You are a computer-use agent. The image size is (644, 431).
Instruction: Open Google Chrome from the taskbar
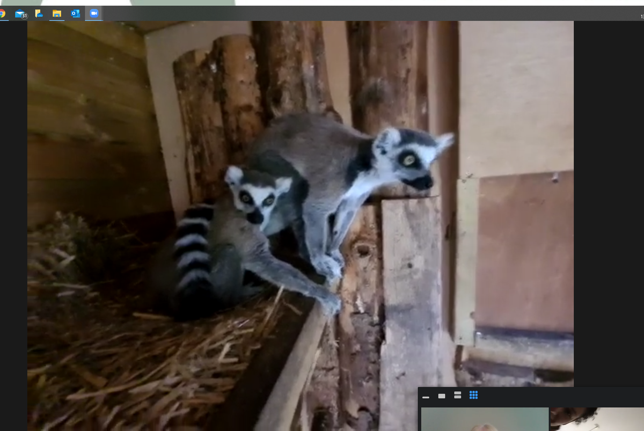tap(2, 13)
